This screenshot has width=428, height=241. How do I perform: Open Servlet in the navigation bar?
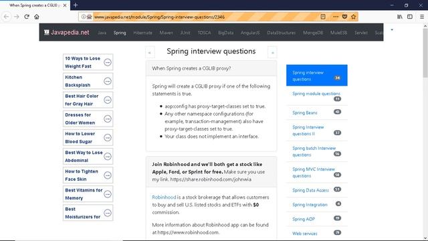361,33
